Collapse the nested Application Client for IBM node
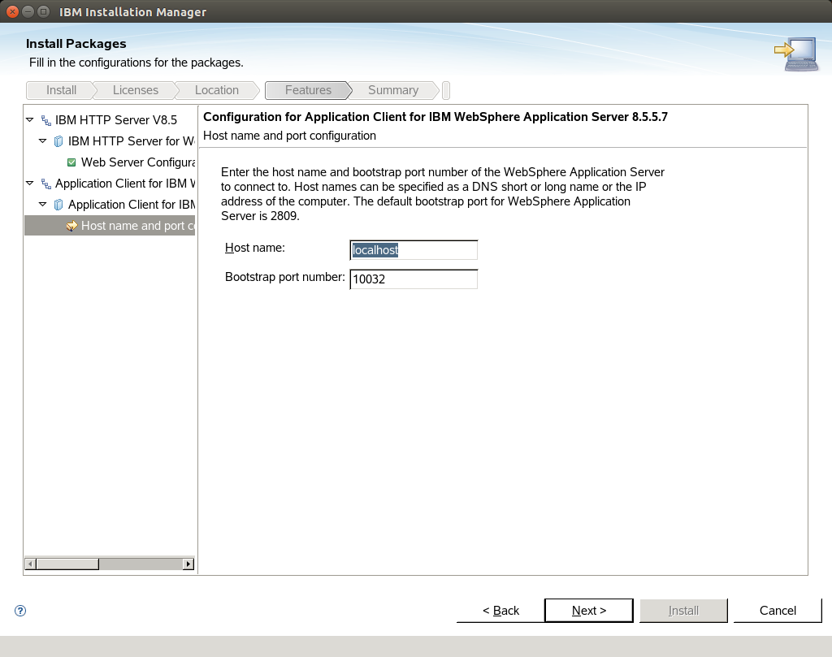 coord(43,205)
